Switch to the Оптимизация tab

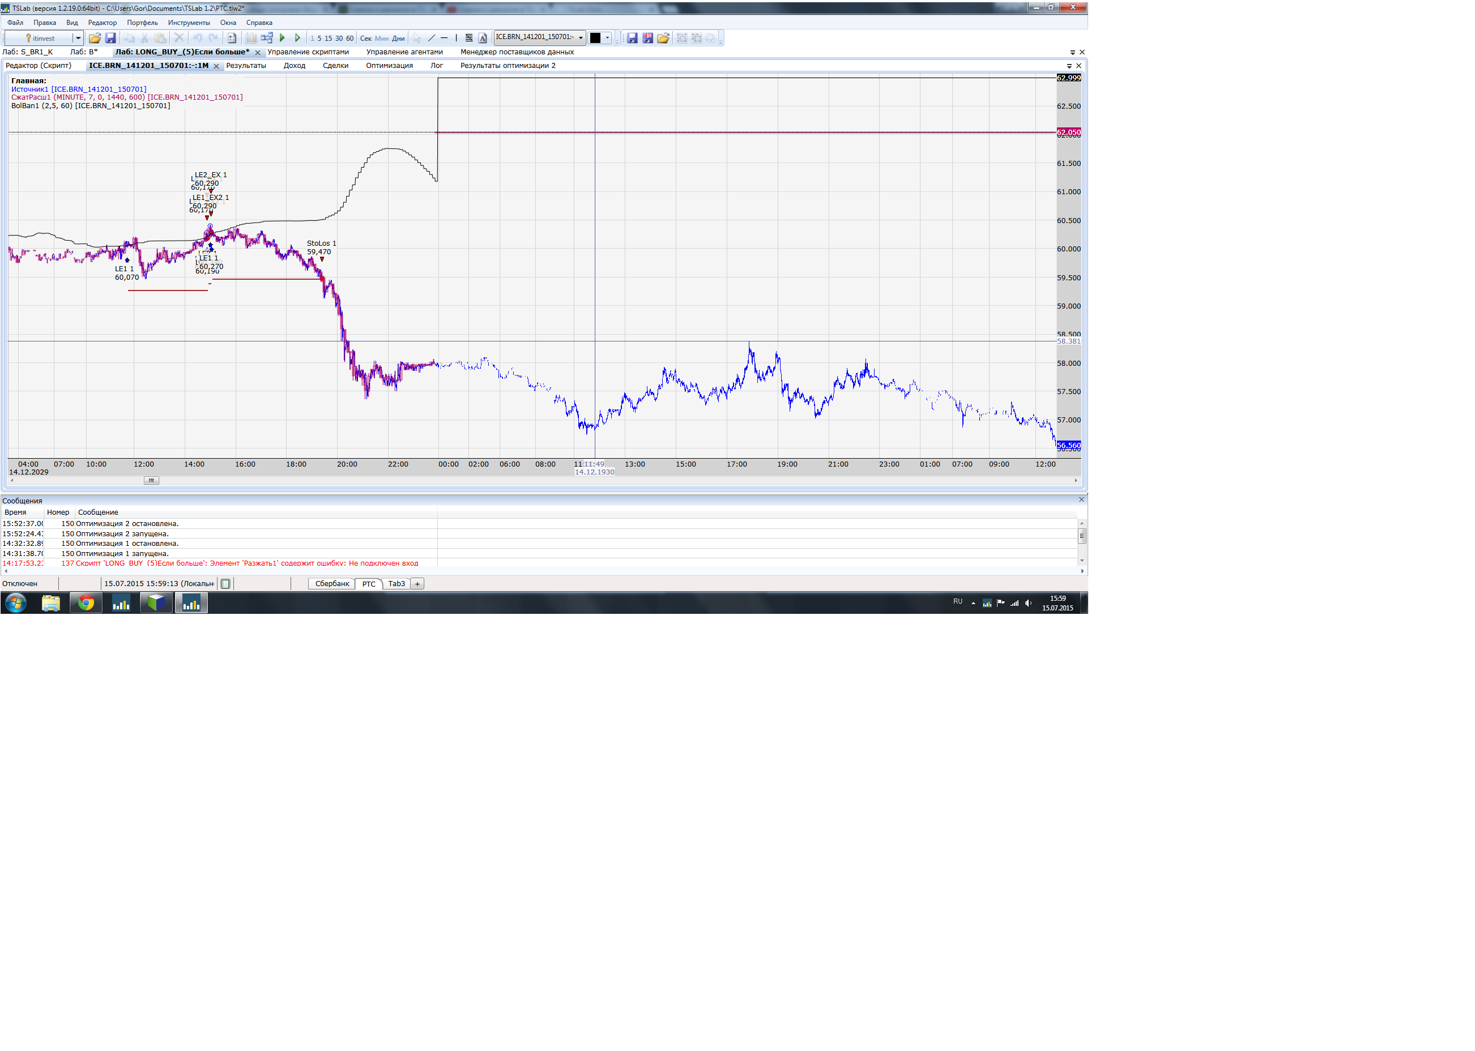tap(389, 65)
